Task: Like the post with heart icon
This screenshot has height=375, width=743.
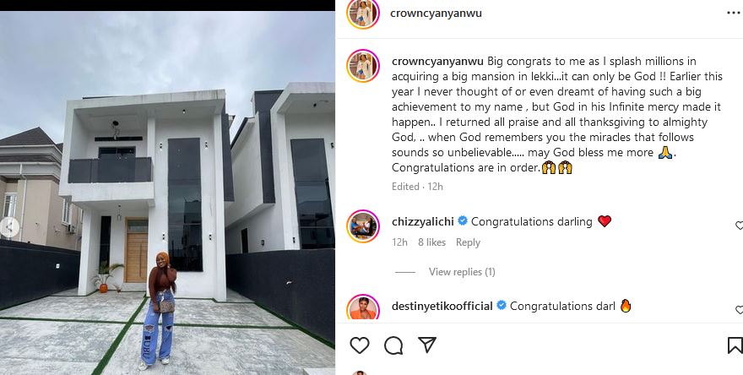Action: tap(360, 345)
